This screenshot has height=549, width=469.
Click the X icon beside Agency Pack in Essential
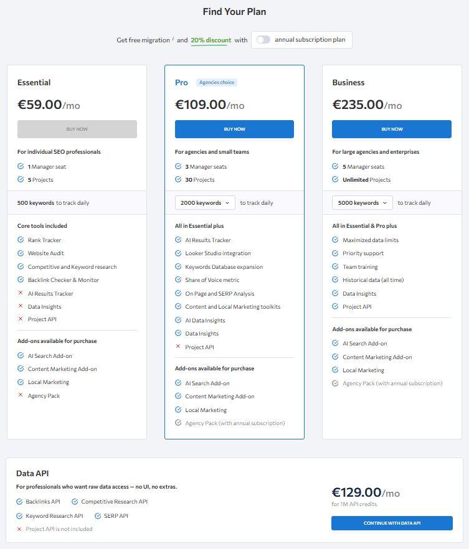[19, 395]
